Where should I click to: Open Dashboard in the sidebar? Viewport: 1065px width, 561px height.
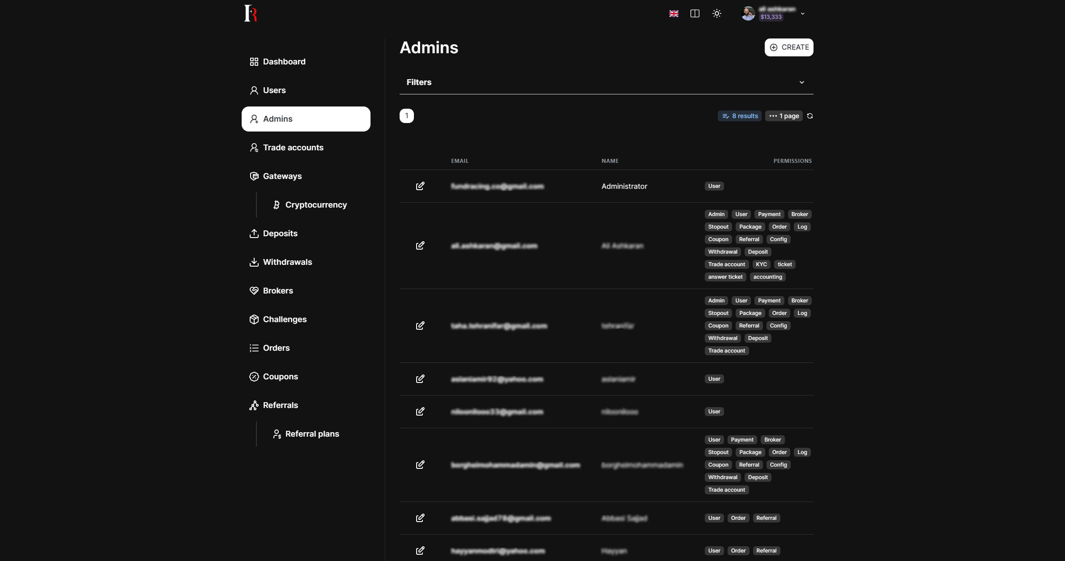284,62
